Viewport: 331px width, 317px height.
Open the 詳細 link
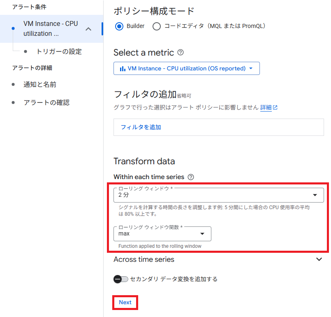(x=266, y=107)
